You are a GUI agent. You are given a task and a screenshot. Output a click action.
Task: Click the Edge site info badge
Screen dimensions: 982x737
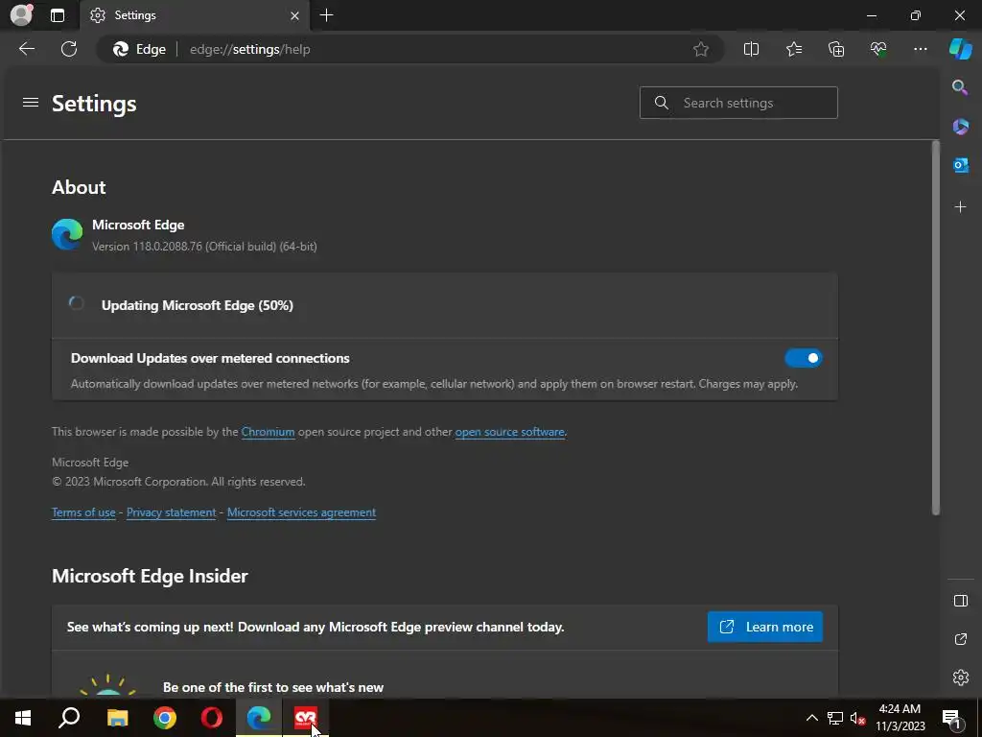click(x=139, y=49)
